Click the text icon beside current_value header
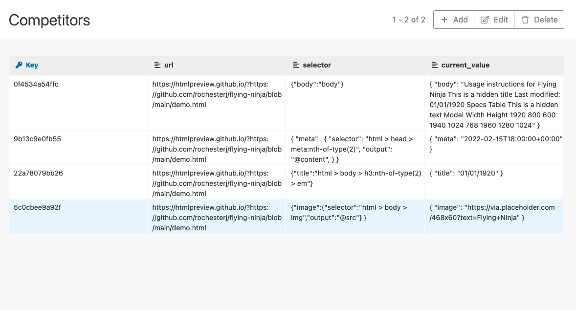 pyautogui.click(x=435, y=65)
